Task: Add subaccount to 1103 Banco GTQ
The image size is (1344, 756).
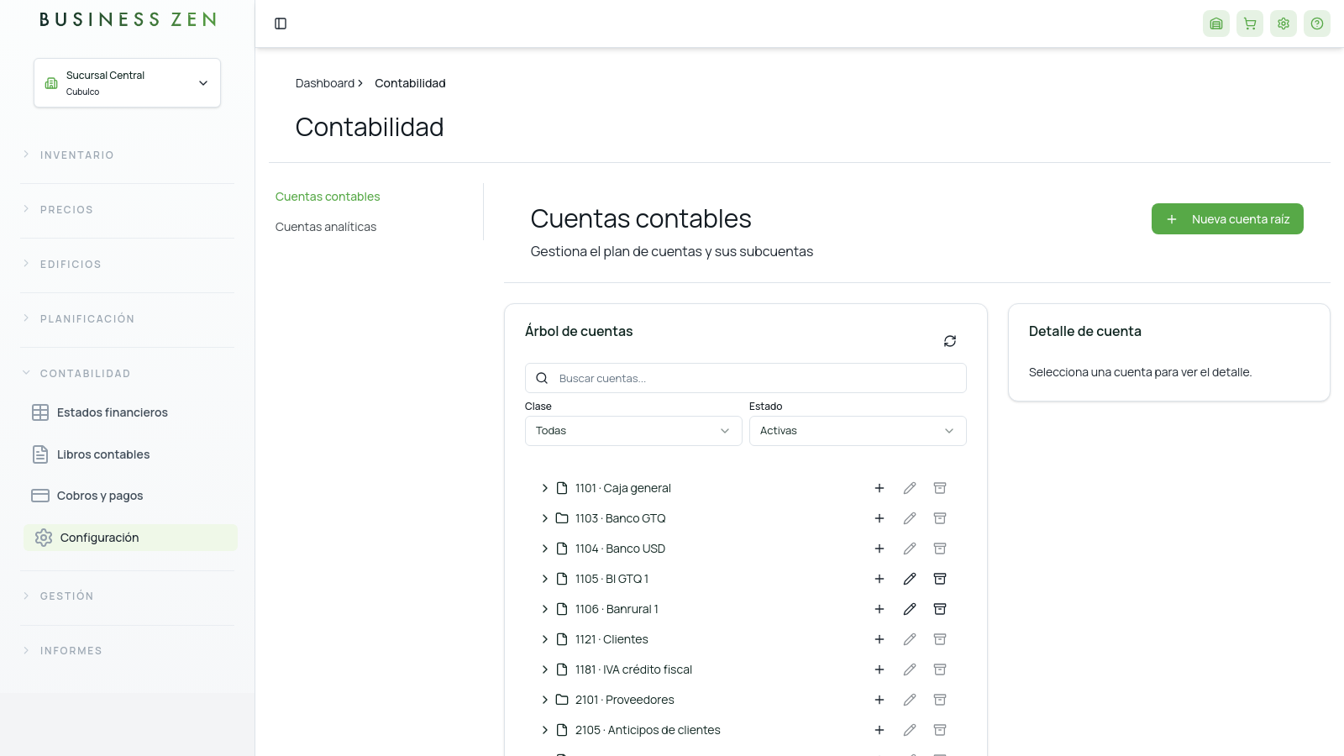Action: (x=879, y=518)
